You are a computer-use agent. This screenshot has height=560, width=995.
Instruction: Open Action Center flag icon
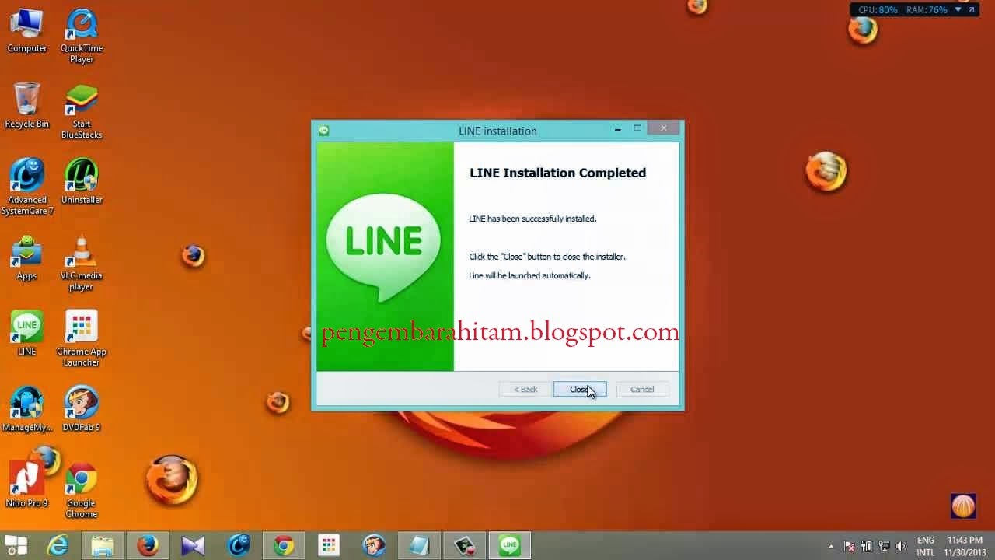pyautogui.click(x=850, y=546)
